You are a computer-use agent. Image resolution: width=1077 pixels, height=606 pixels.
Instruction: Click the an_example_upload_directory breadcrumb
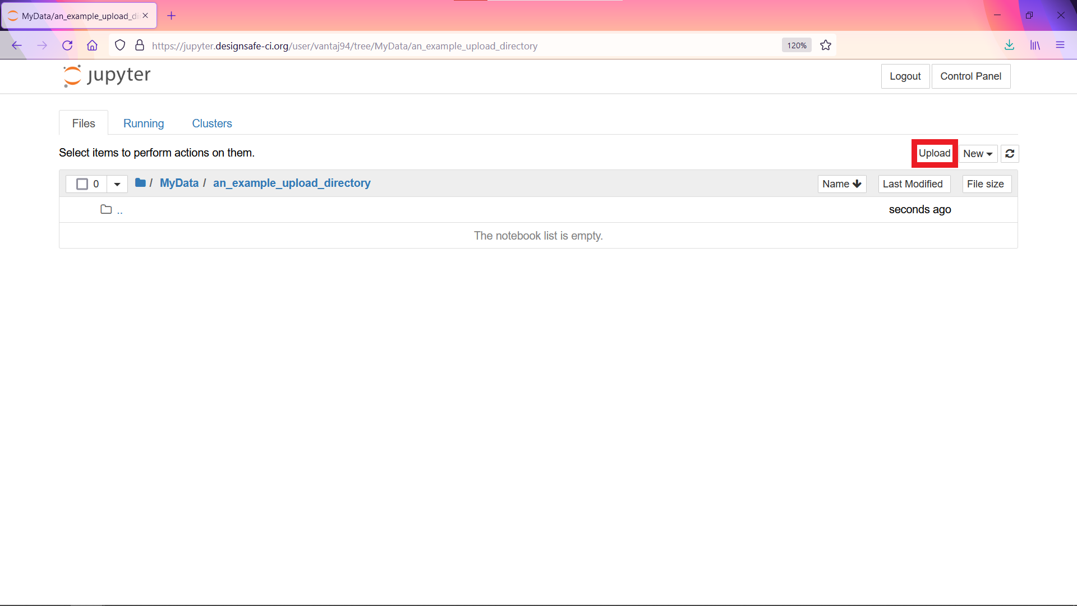pyautogui.click(x=292, y=183)
